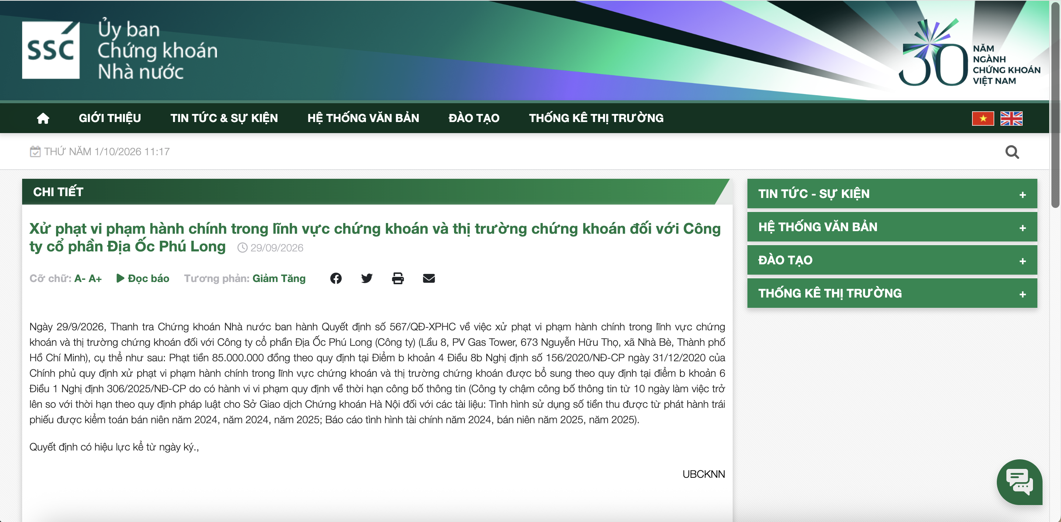Reduce contrast with Giảm
The image size is (1061, 522).
pyautogui.click(x=265, y=278)
